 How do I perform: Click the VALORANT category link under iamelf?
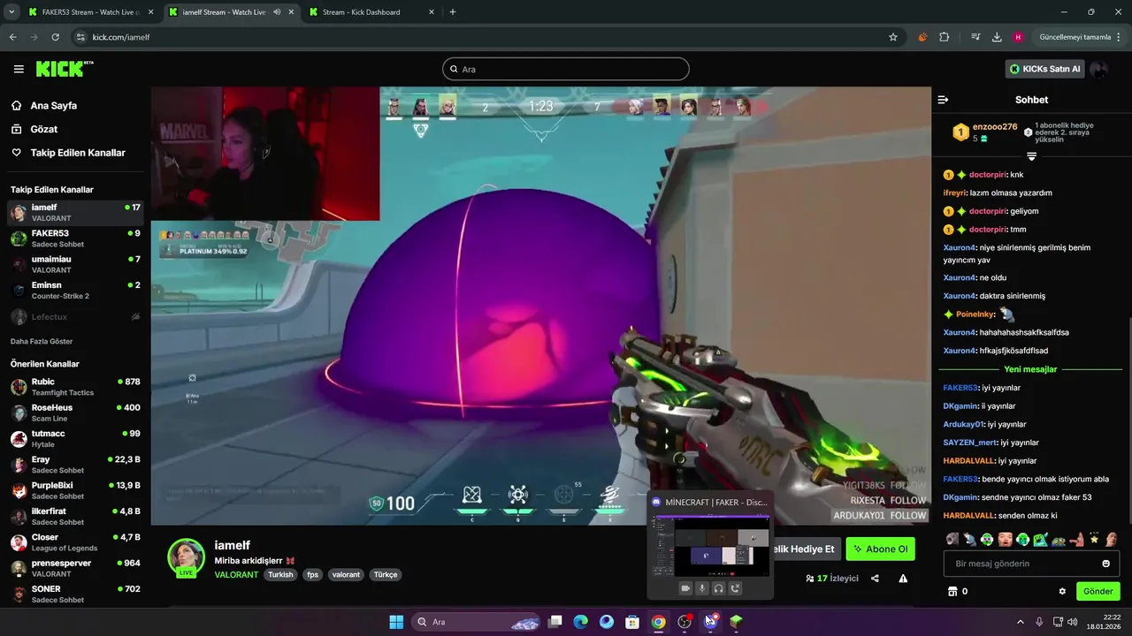236,574
